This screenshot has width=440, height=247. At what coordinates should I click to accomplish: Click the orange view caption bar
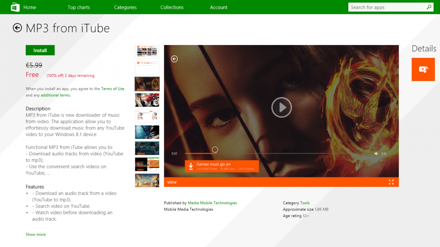(x=281, y=182)
